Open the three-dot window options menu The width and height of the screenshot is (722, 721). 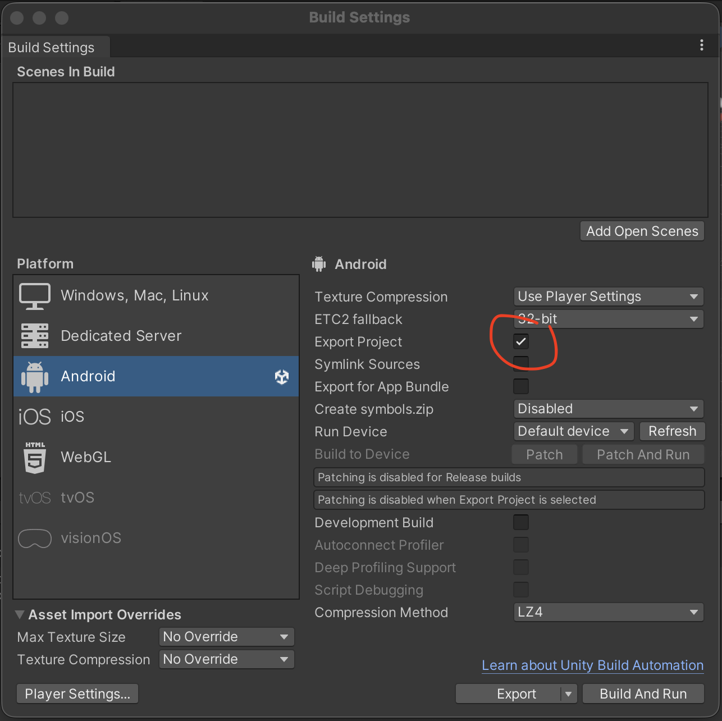point(702,45)
